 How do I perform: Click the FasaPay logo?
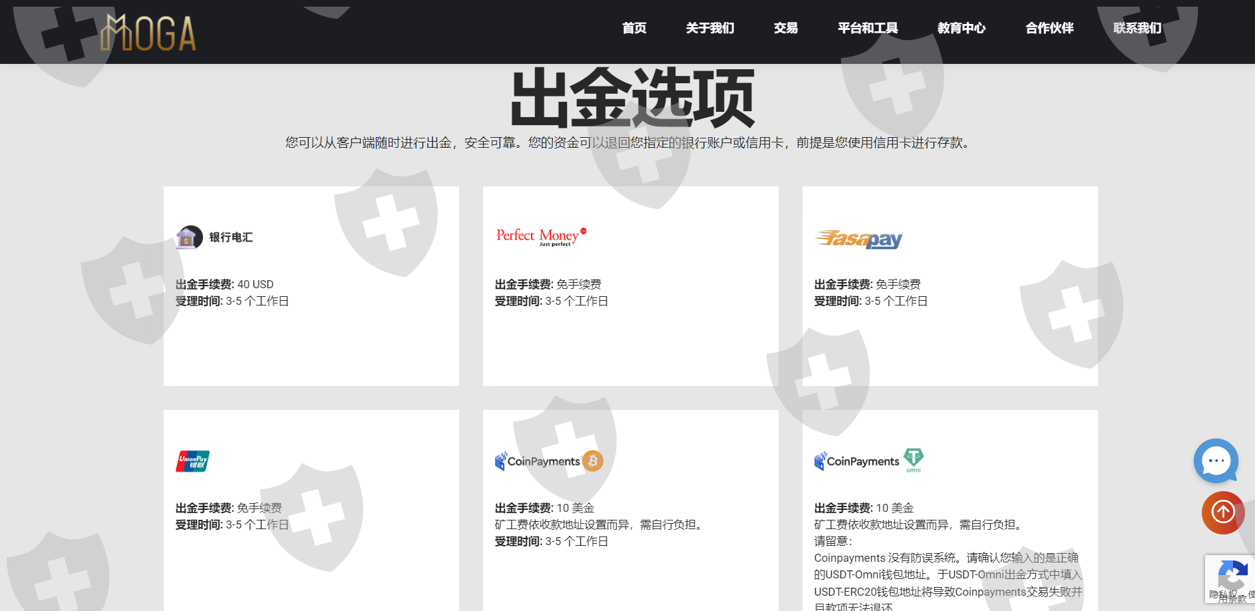click(859, 238)
